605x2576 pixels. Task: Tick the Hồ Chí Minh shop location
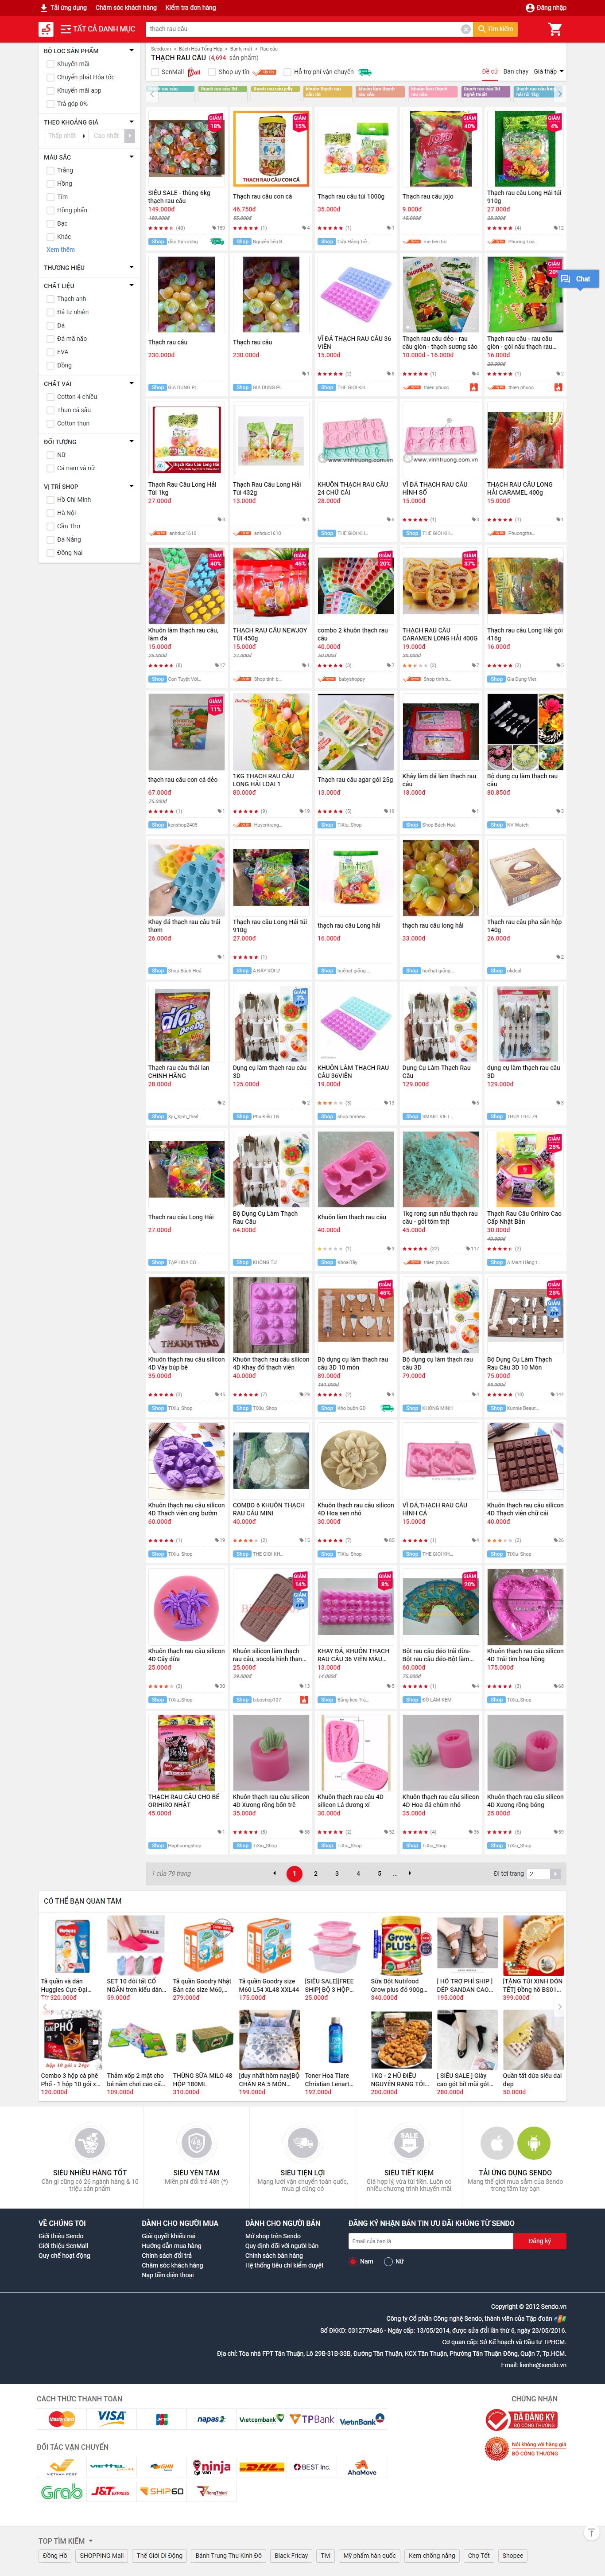click(50, 499)
